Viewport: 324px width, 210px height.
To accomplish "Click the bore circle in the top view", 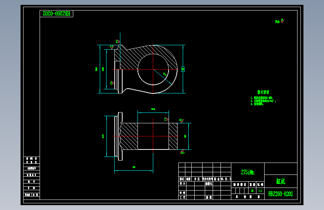I will tap(153, 69).
